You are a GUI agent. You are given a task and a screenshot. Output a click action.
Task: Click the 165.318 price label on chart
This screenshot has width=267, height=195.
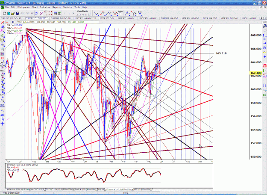point(221,53)
